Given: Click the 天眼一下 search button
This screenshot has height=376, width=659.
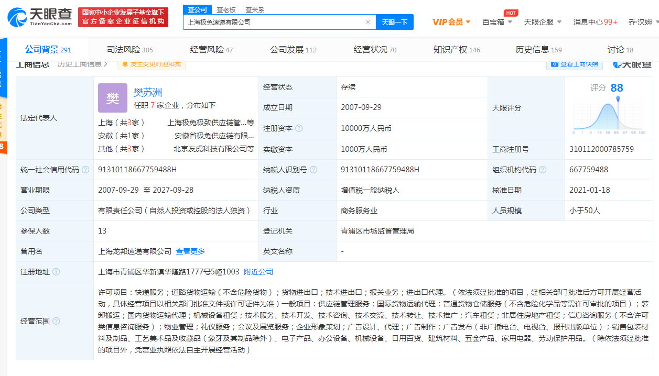Looking at the screenshot, I should click(395, 22).
